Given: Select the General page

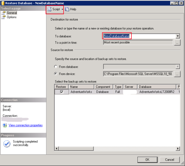Looking at the screenshot, I should click(12, 13).
